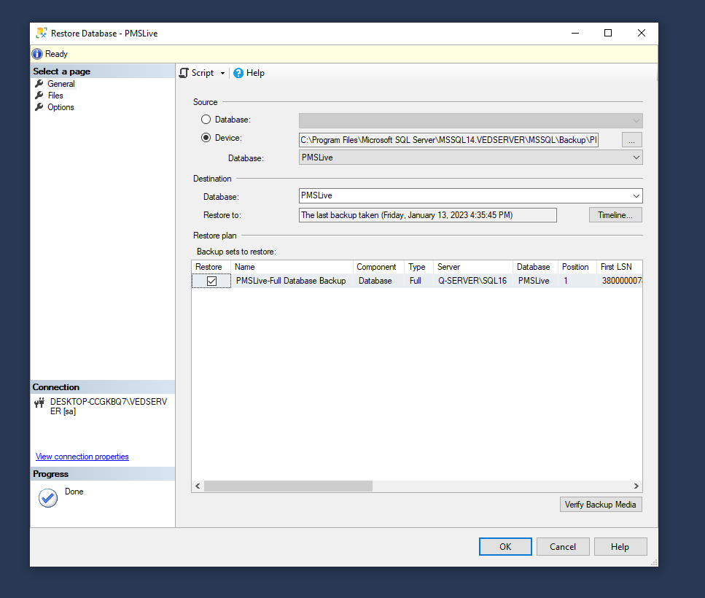
Task: Select the Device source radio button
Action: [x=206, y=138]
